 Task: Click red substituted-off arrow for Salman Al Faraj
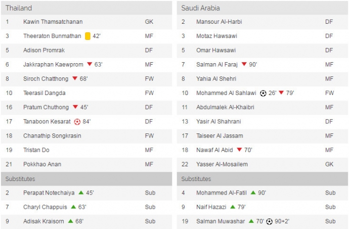pos(244,64)
